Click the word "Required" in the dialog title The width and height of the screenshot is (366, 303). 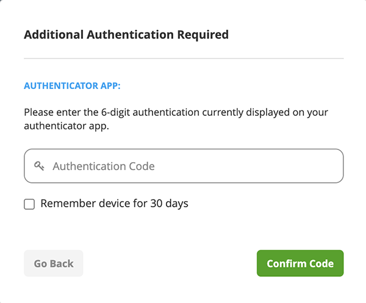[x=203, y=35]
